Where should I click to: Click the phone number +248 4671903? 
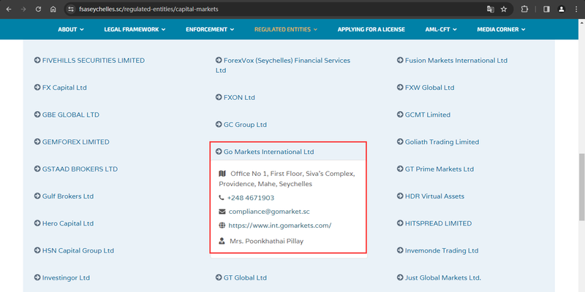(251, 198)
